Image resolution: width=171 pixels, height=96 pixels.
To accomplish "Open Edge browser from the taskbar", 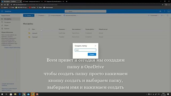I will pos(20,94).
